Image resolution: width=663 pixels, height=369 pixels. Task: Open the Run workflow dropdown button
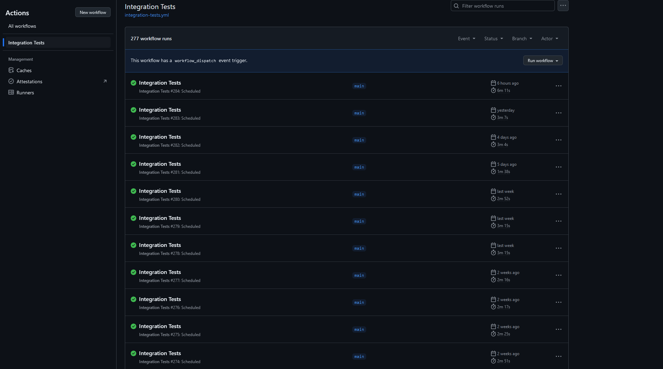pyautogui.click(x=543, y=61)
